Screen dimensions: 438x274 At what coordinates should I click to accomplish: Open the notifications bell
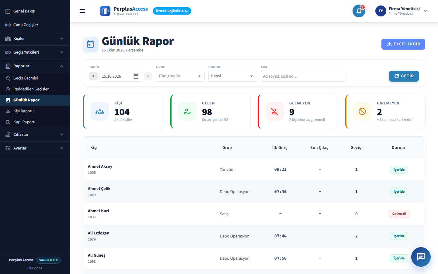[x=359, y=11]
